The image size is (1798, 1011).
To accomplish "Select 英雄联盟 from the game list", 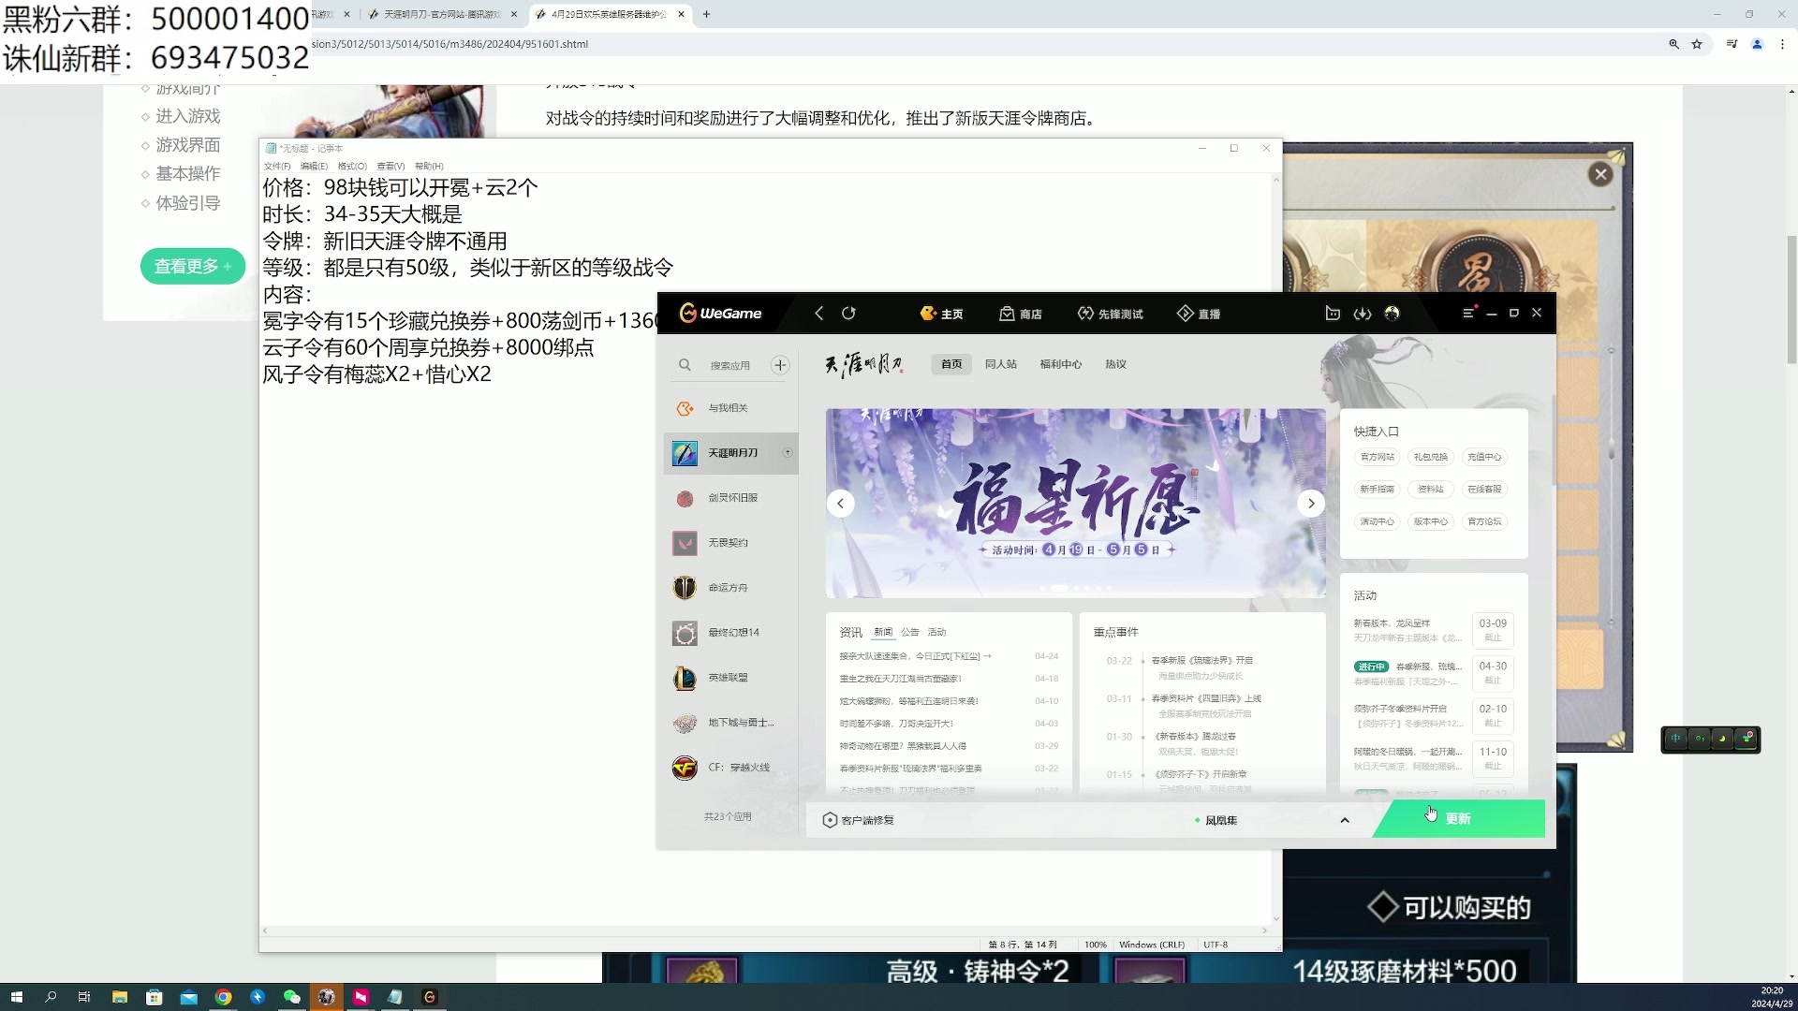I will click(730, 678).
